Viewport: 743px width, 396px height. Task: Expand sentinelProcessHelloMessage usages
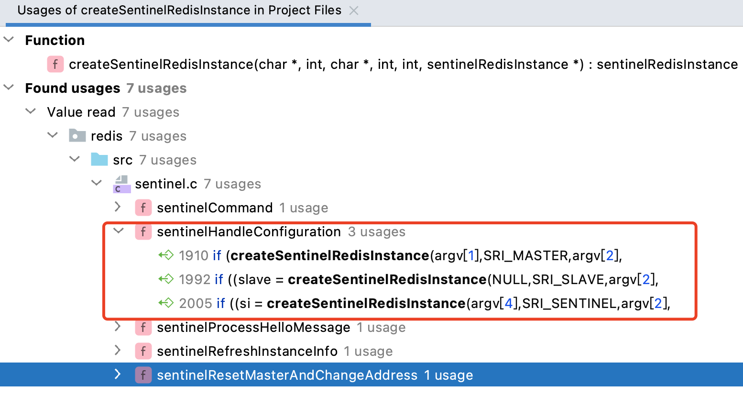click(118, 327)
